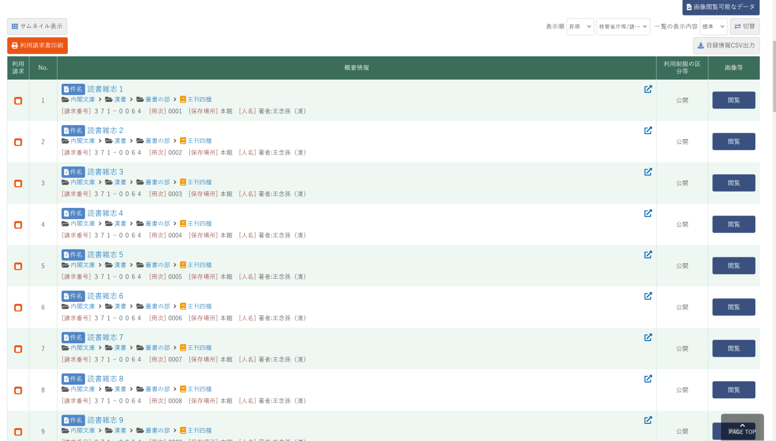The width and height of the screenshot is (776, 441).
Task: Open the 表示順 昇順 dropdown
Action: coord(580,27)
